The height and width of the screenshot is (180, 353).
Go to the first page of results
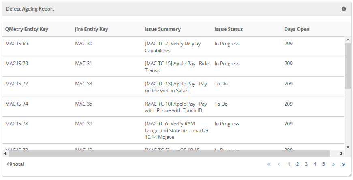pyautogui.click(x=269, y=164)
